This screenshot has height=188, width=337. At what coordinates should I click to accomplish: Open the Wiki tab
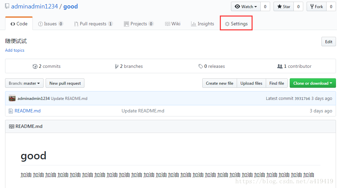173,24
